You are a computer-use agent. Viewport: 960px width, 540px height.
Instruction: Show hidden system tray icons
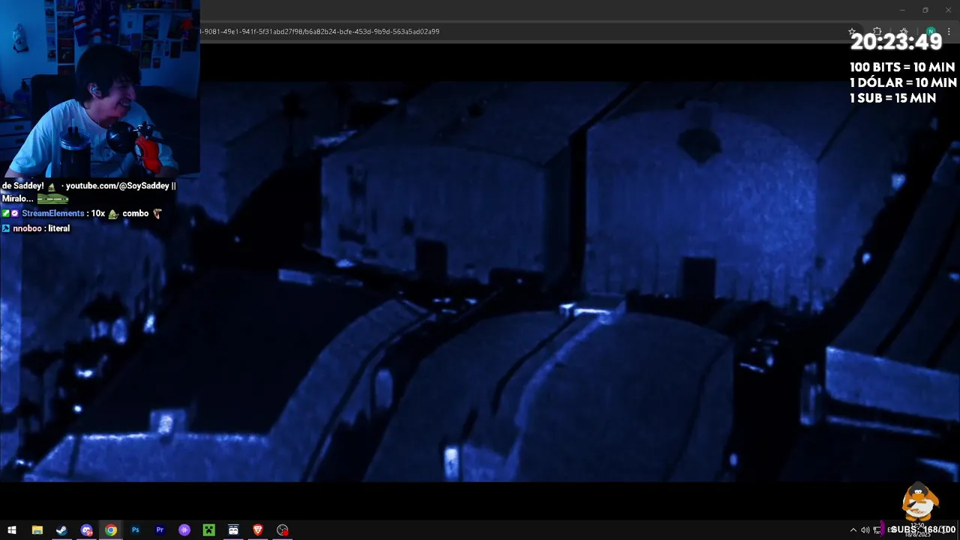click(x=853, y=530)
